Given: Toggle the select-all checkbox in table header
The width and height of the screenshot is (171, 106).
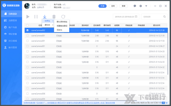Looking at the screenshot, I should point(27,25).
